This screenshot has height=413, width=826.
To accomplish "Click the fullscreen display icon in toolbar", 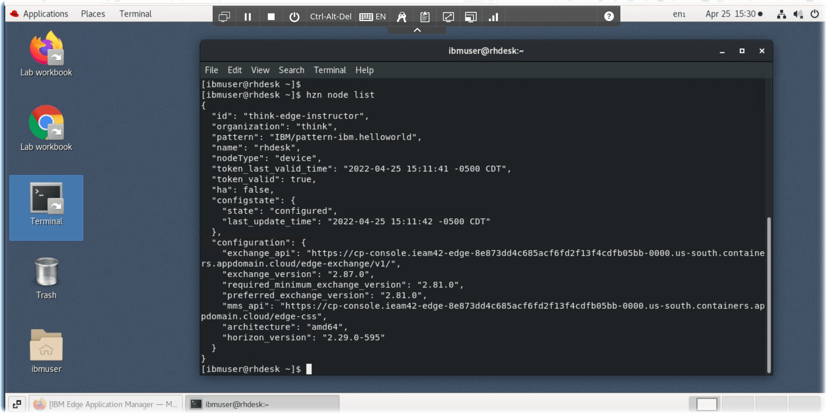I will [471, 17].
